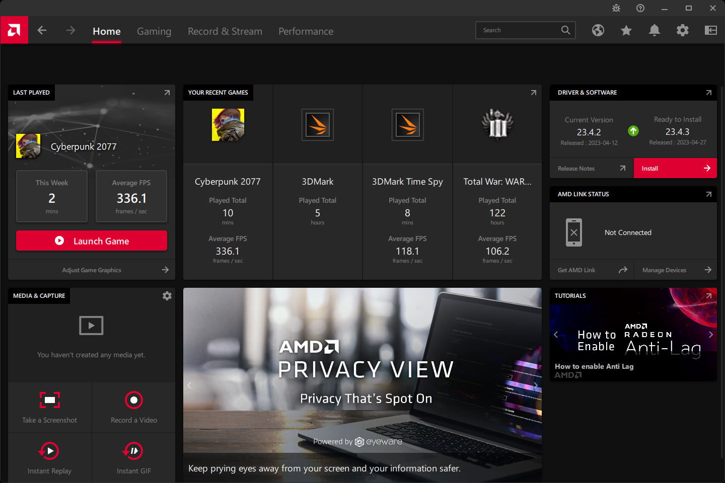Viewport: 725px width, 483px height.
Task: Open the Total War: WAR... game thumbnail
Action: tap(497, 124)
